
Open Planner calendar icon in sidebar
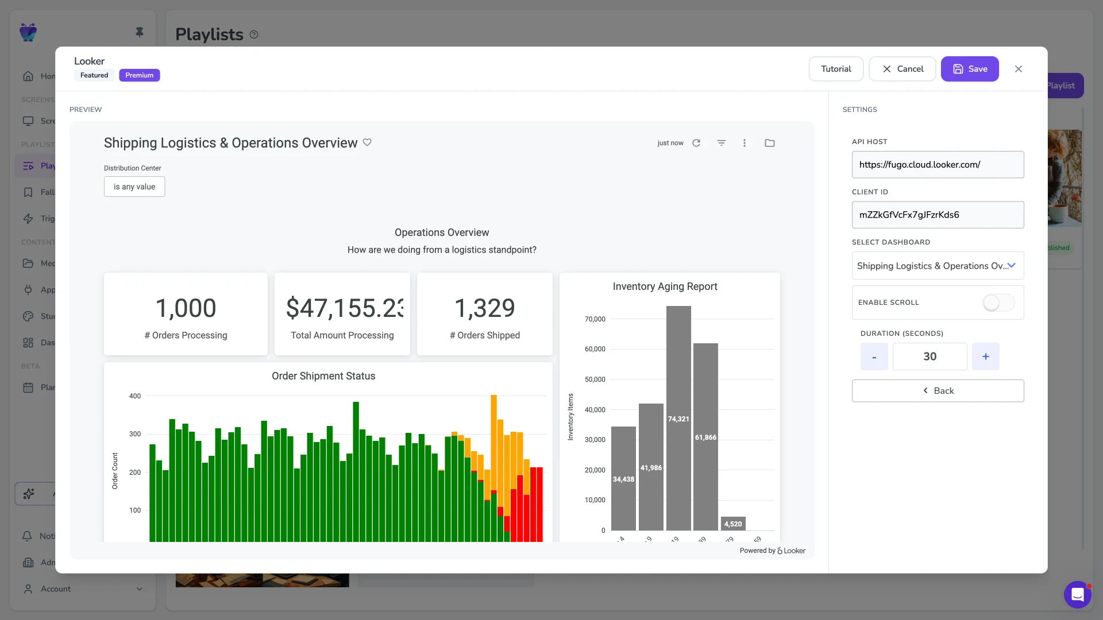click(28, 387)
